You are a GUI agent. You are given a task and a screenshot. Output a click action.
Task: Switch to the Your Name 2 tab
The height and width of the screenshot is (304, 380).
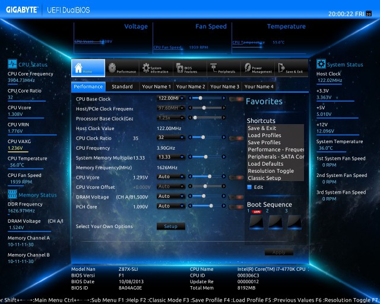[x=191, y=87]
